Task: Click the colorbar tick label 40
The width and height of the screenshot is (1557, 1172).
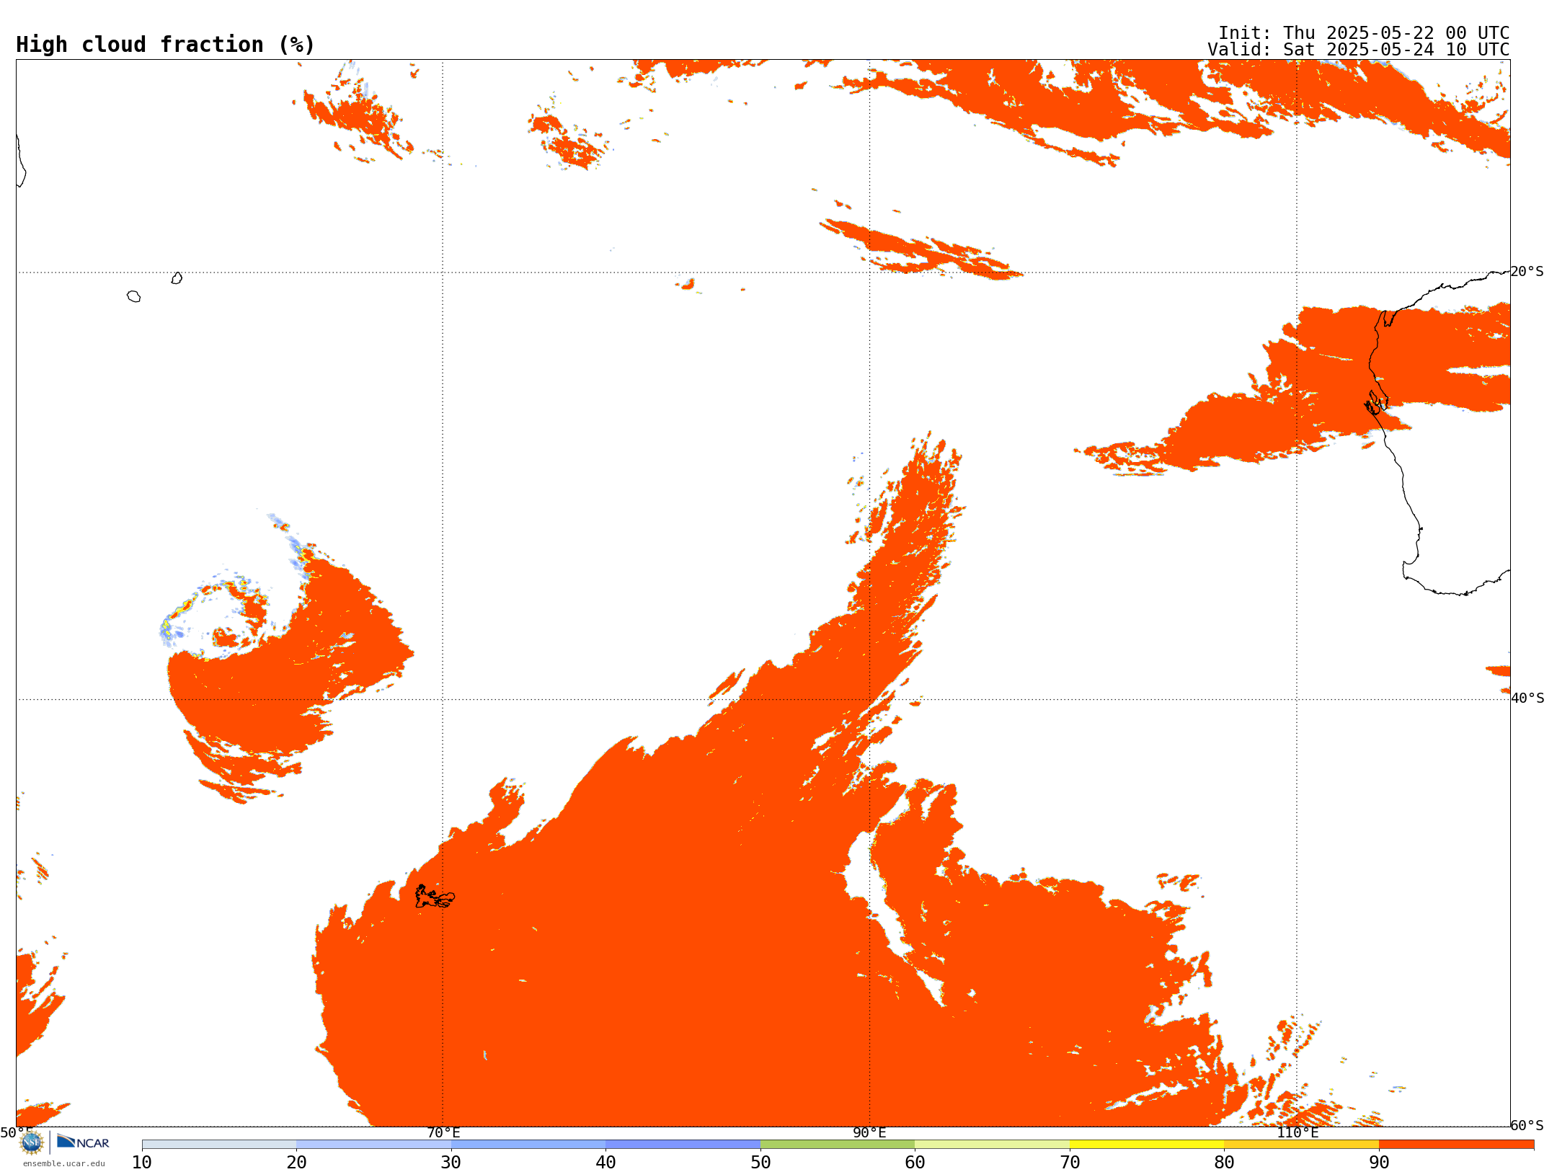Action: (605, 1163)
